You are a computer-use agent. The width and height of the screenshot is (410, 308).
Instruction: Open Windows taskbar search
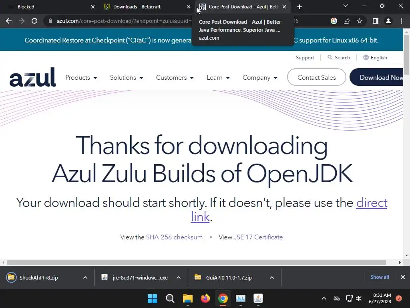[x=170, y=298]
